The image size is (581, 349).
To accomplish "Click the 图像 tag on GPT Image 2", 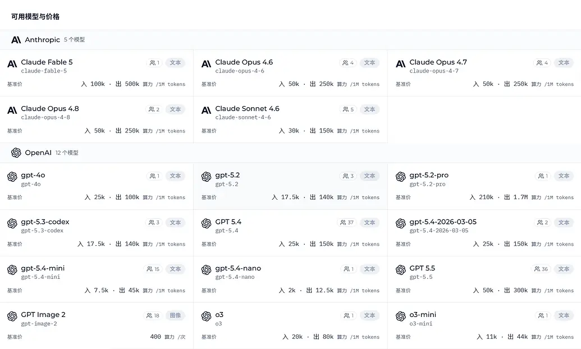I will [175, 316].
